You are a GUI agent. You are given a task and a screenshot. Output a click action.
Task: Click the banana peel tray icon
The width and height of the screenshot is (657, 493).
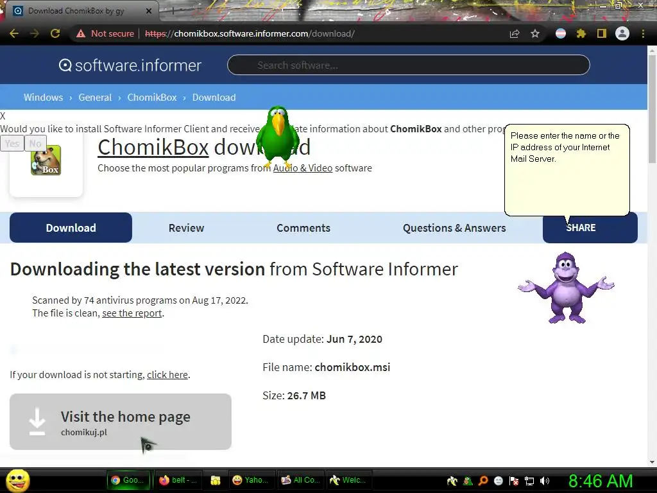click(x=452, y=481)
